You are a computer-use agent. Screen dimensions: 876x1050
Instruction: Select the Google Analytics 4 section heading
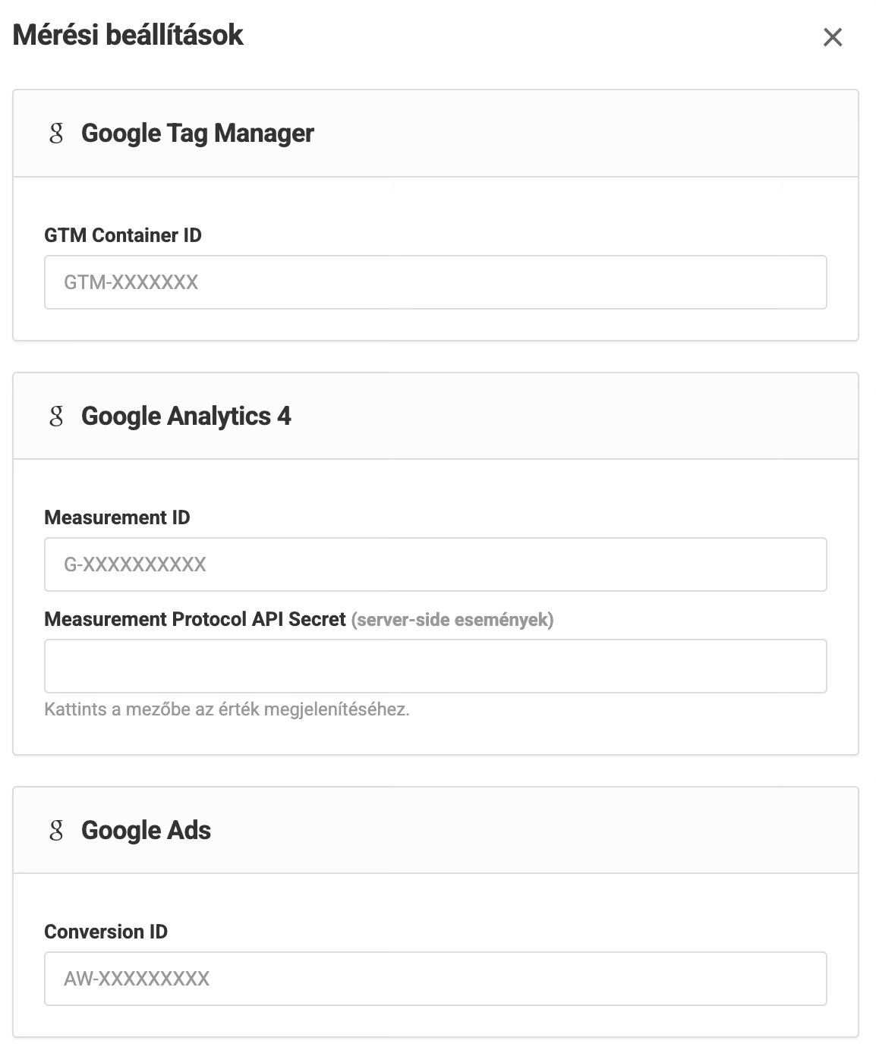click(186, 417)
